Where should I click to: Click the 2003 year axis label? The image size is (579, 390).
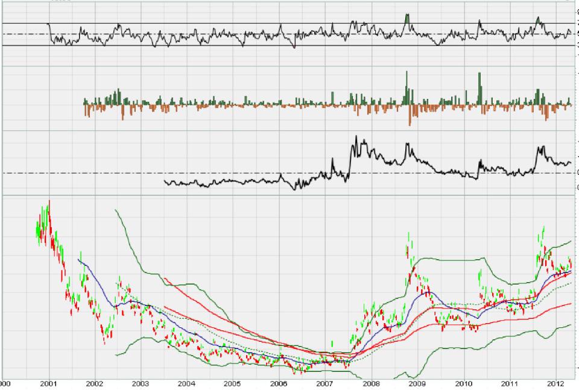click(x=141, y=384)
